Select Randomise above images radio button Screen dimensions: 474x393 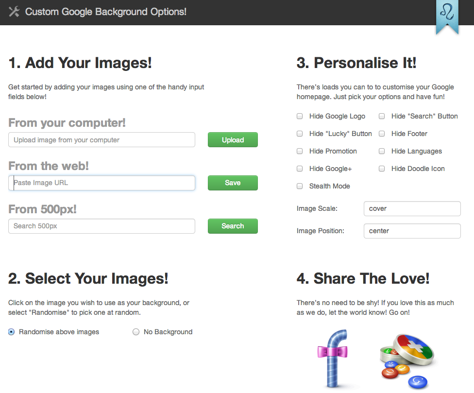pos(12,332)
